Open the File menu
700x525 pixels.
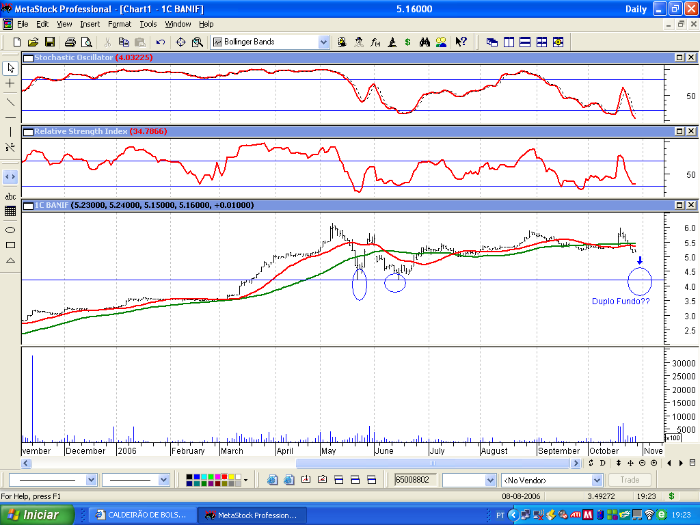(x=23, y=24)
